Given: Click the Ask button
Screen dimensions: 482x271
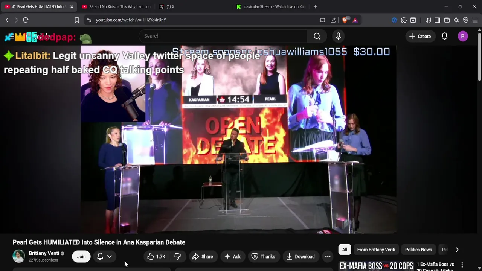Looking at the screenshot, I should pyautogui.click(x=232, y=257).
